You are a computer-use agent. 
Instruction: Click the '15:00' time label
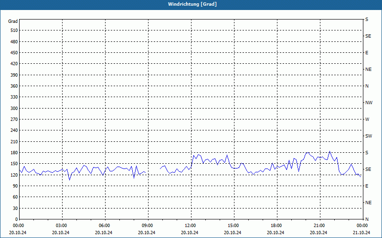(x=234, y=226)
